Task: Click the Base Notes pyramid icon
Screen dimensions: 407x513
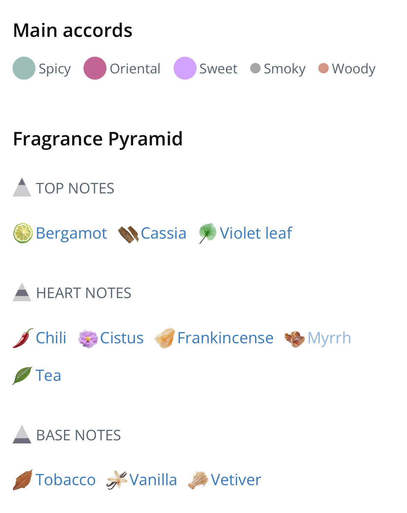Action: click(22, 434)
